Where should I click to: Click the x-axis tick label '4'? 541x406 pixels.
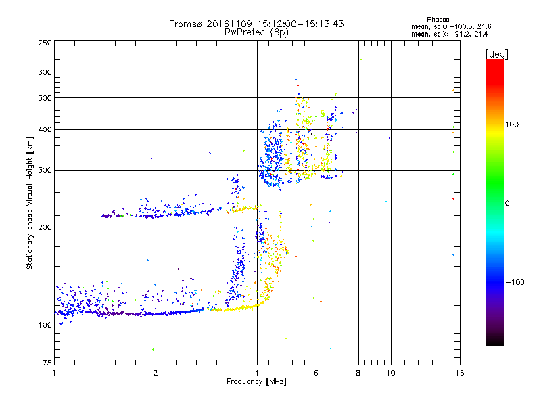(257, 373)
